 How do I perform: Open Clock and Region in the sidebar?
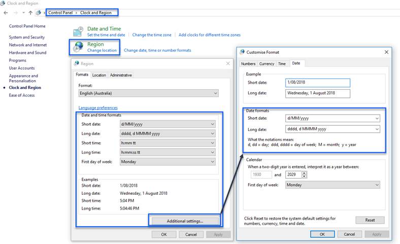pyautogui.click(x=25, y=87)
